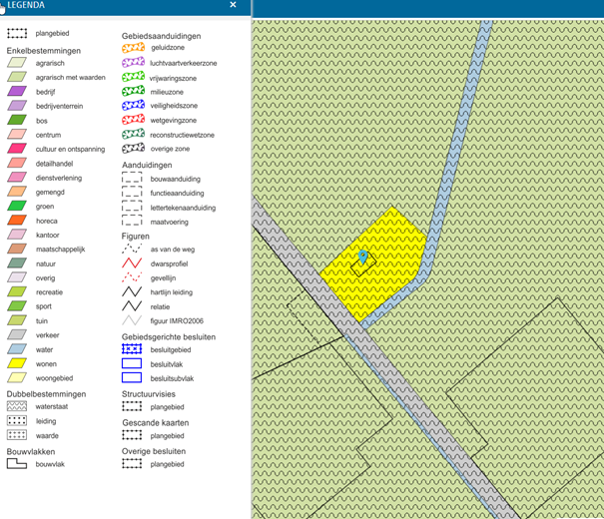Click the relatie zigzag icon
Screen dimensions: 604x519
132,306
